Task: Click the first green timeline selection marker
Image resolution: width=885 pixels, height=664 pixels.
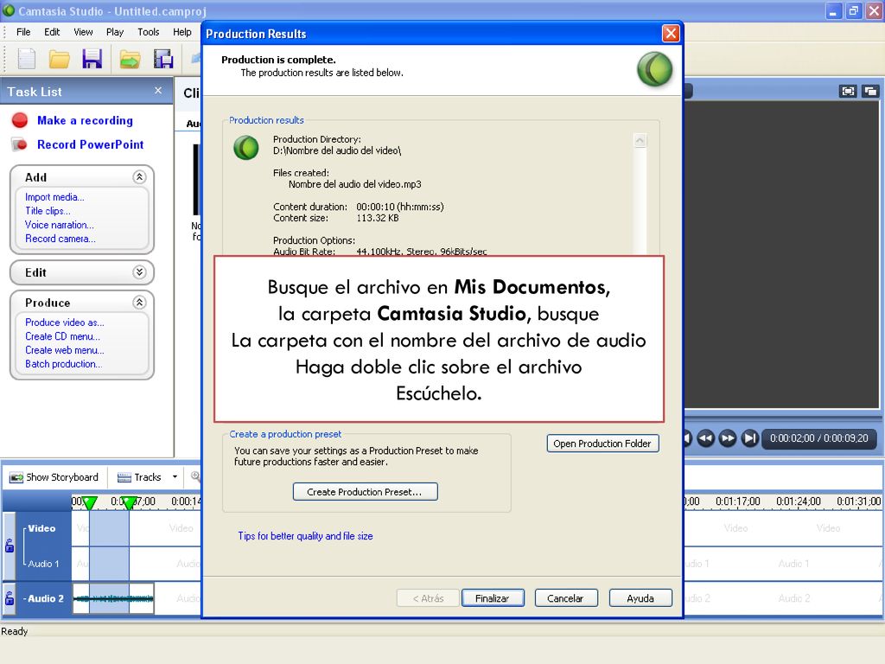Action: click(89, 502)
